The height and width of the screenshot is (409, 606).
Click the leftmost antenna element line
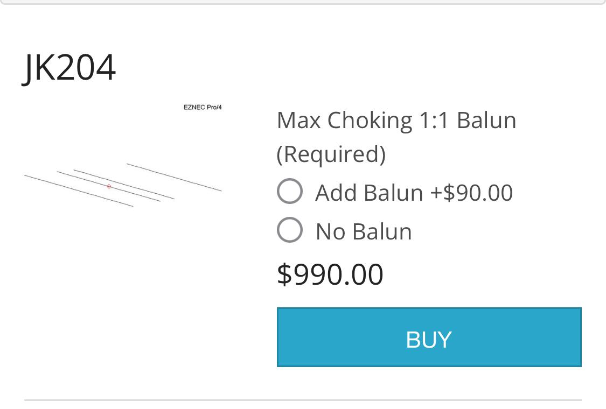79,191
